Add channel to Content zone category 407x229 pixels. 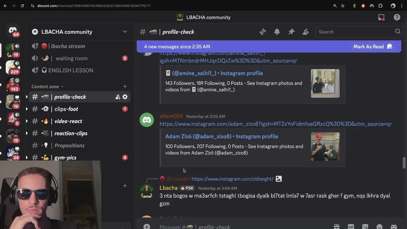coord(125,87)
